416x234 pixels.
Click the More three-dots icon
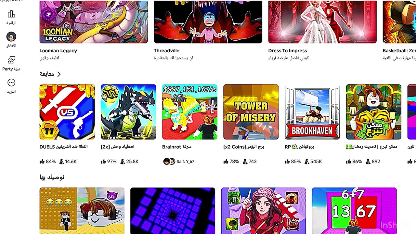point(11,83)
